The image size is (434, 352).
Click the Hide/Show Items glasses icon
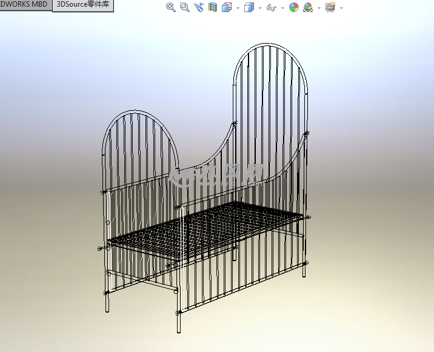coord(272,8)
